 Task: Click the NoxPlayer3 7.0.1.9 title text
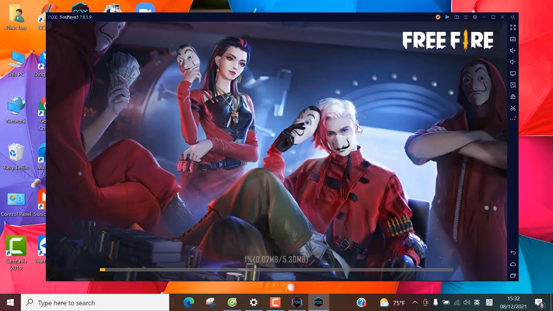pyautogui.click(x=76, y=17)
